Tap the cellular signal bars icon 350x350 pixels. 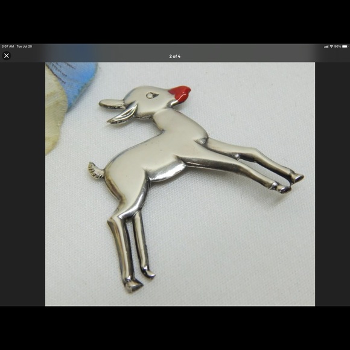(326, 46)
